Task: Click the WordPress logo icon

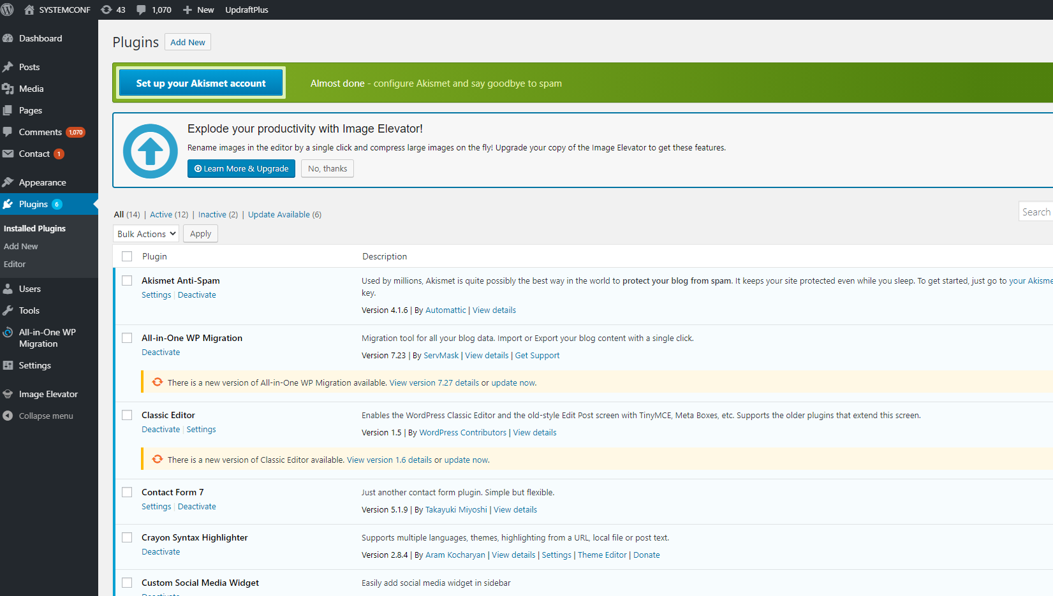Action: click(x=8, y=10)
